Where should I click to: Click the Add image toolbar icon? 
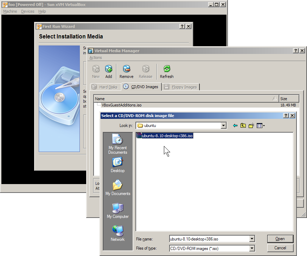pos(109,72)
